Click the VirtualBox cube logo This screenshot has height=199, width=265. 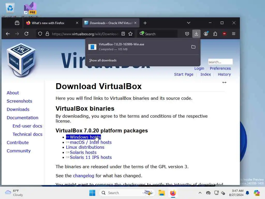tap(21, 60)
